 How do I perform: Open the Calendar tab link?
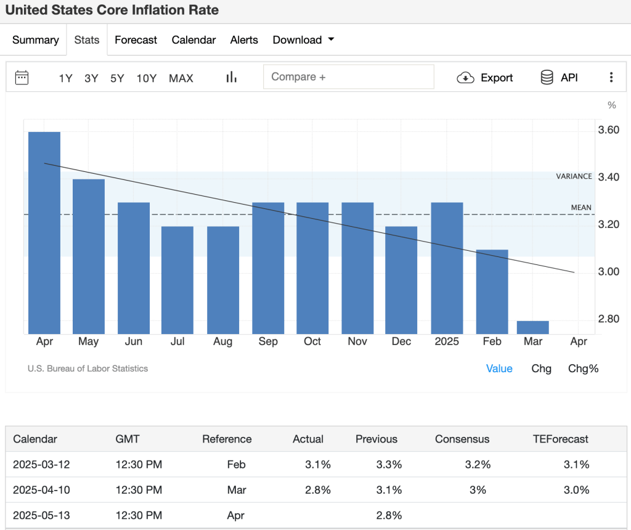click(193, 39)
